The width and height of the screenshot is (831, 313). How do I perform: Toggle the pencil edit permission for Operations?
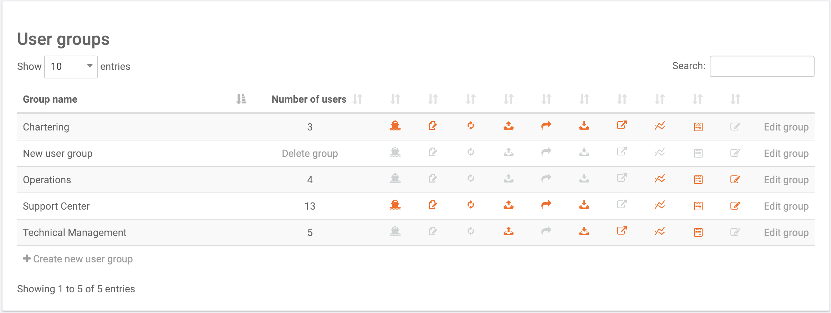pyautogui.click(x=735, y=179)
